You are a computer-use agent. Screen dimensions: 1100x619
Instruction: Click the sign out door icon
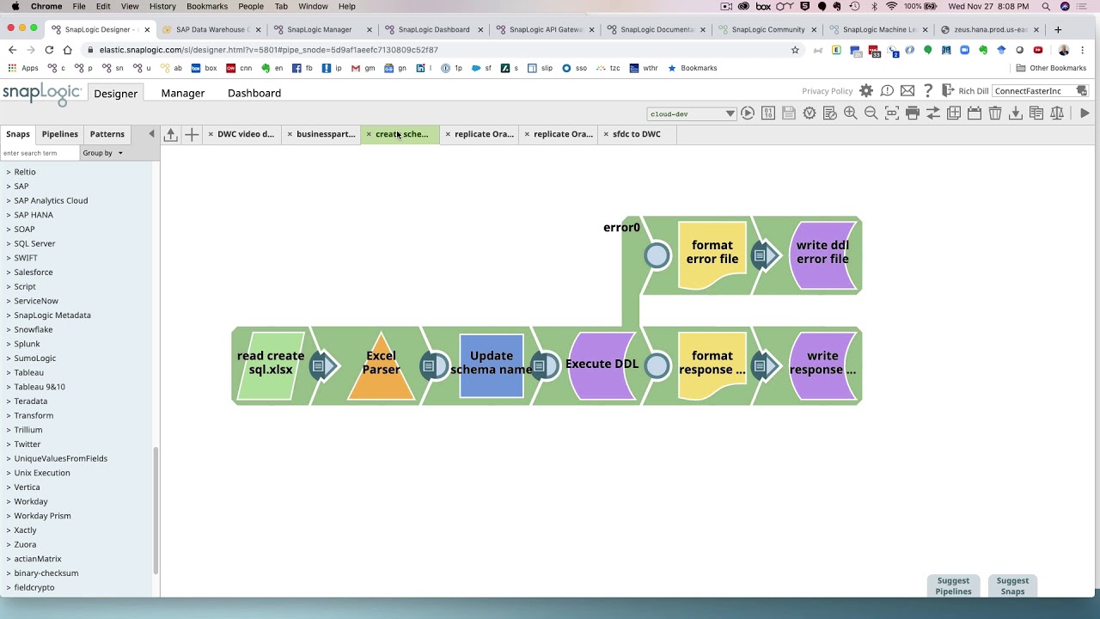coord(948,90)
